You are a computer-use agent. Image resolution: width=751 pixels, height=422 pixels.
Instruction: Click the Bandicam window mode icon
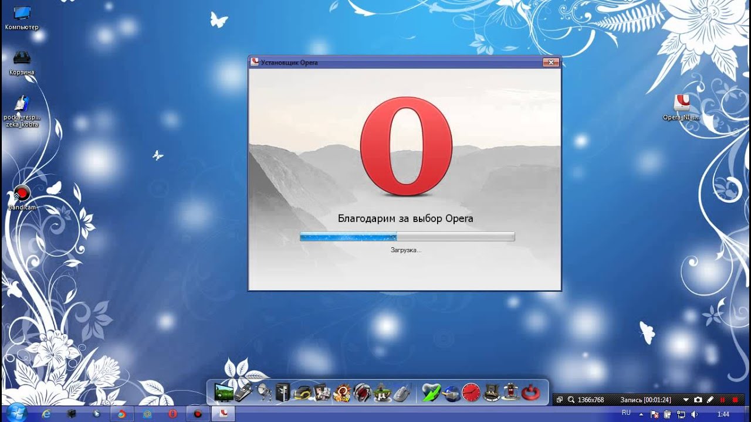559,400
